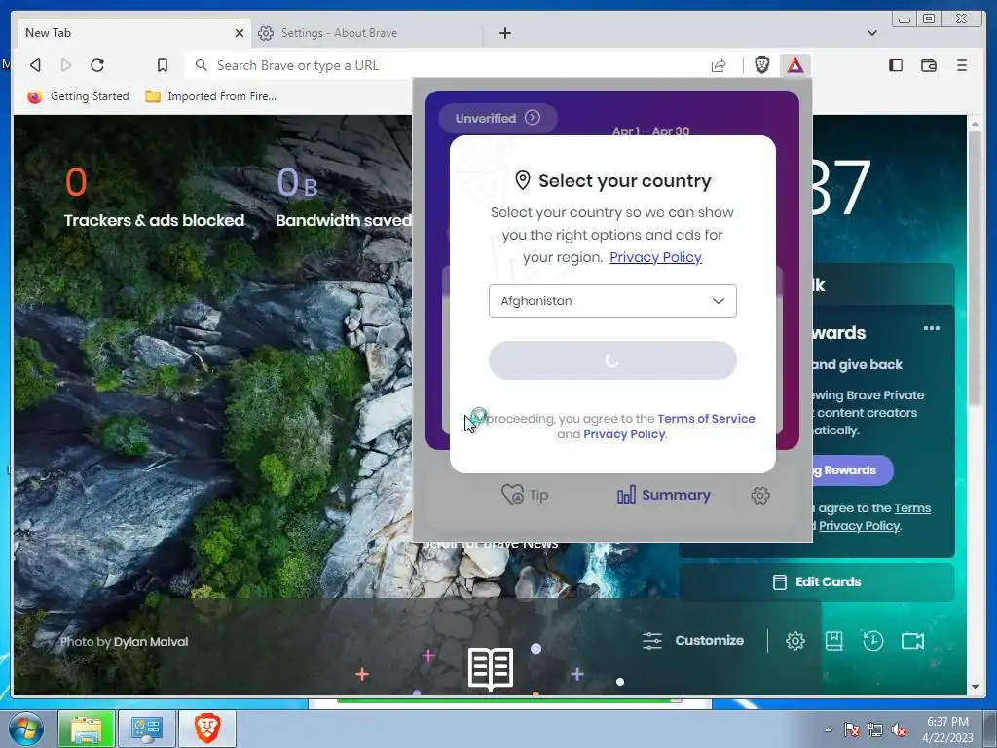Click the loading continue button
This screenshot has width=997, height=748.
click(x=612, y=360)
